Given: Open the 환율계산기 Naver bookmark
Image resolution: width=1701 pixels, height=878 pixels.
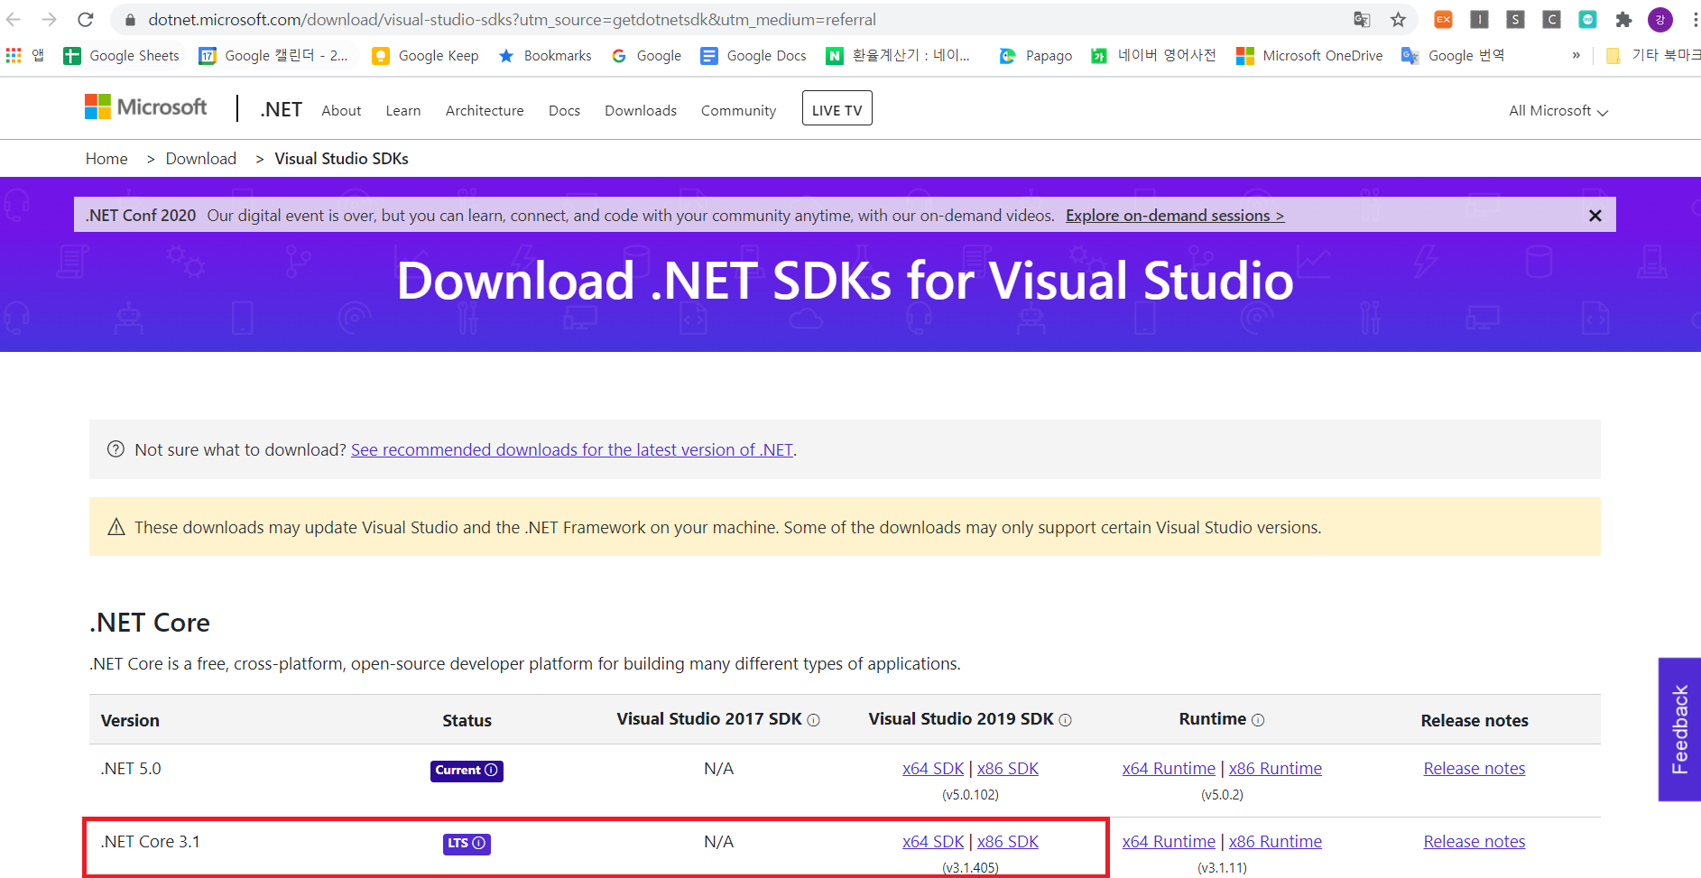Looking at the screenshot, I should point(898,55).
